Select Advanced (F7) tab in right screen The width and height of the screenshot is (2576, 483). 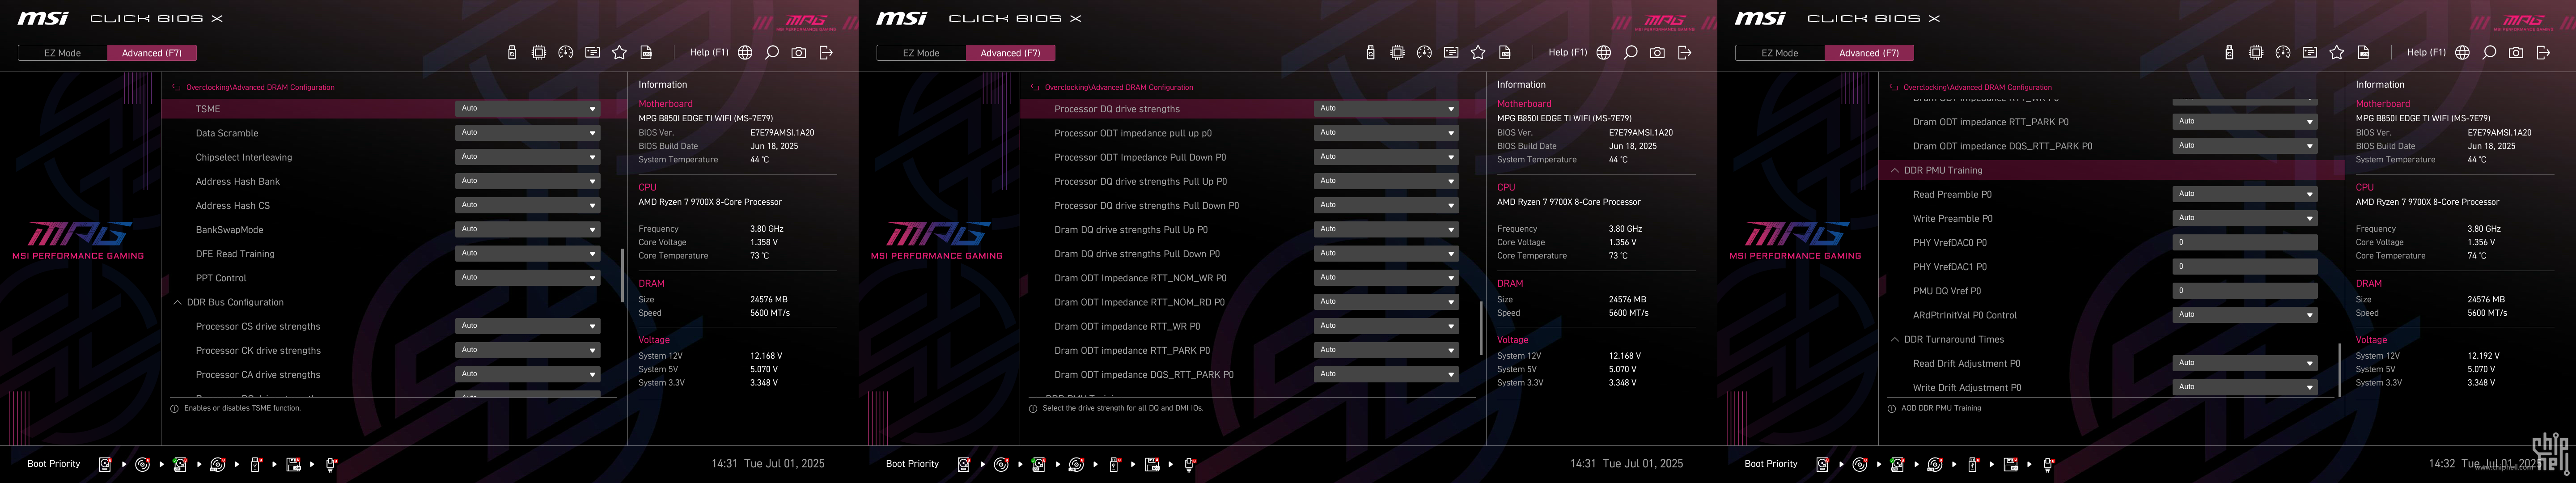pyautogui.click(x=1870, y=53)
